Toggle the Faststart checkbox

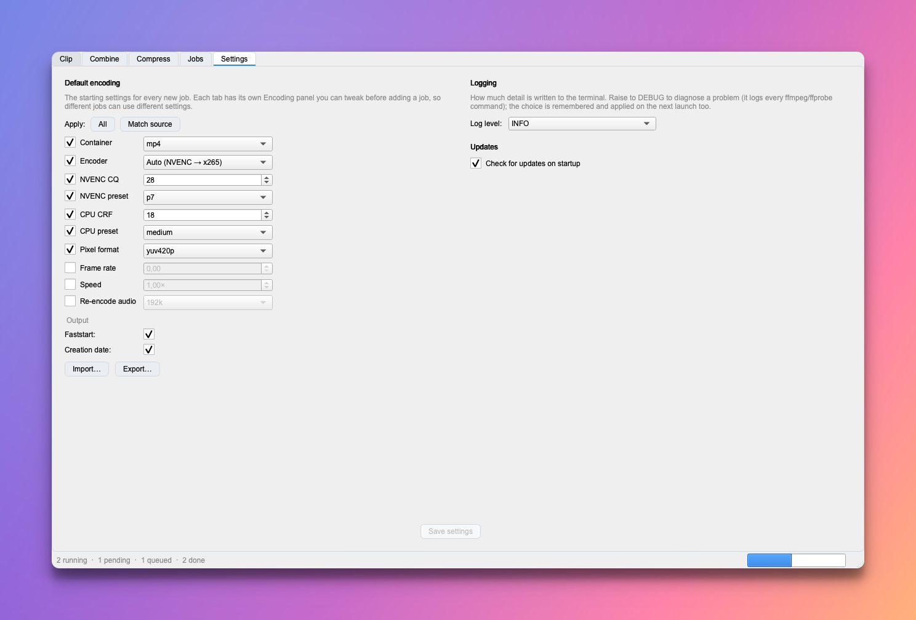149,334
